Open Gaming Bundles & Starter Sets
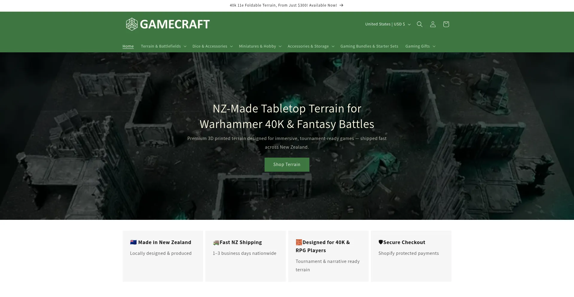Screen dimensions: 574x297 369,46
